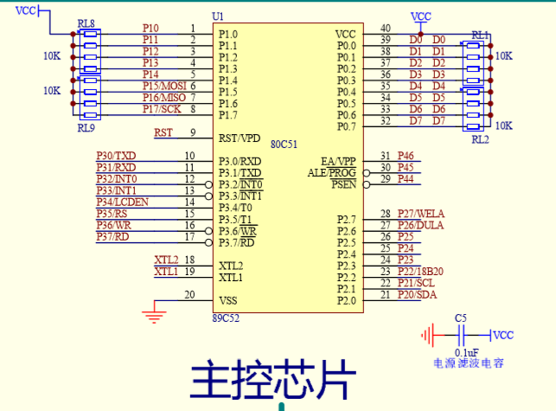The width and height of the screenshot is (556, 411).
Task: Select the RL2 designator text
Action: tap(480, 139)
